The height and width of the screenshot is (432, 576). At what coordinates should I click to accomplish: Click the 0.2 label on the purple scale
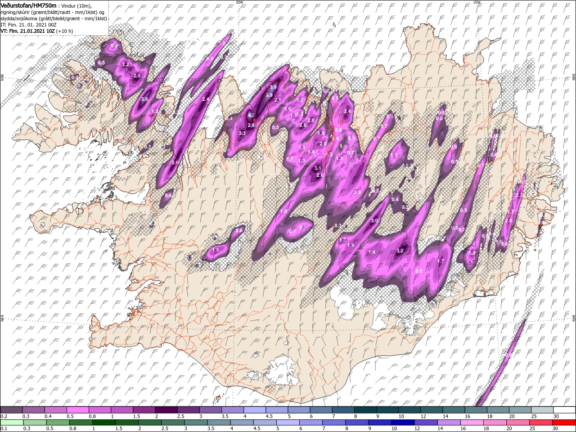coord(4,416)
